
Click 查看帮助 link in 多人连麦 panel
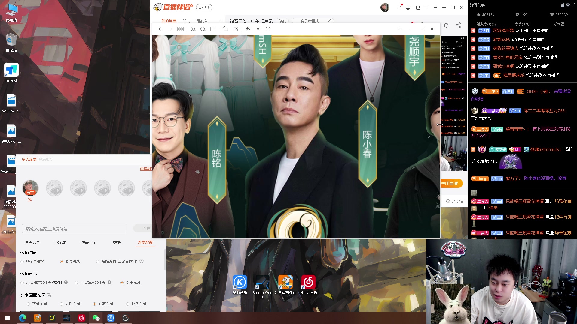click(x=46, y=159)
